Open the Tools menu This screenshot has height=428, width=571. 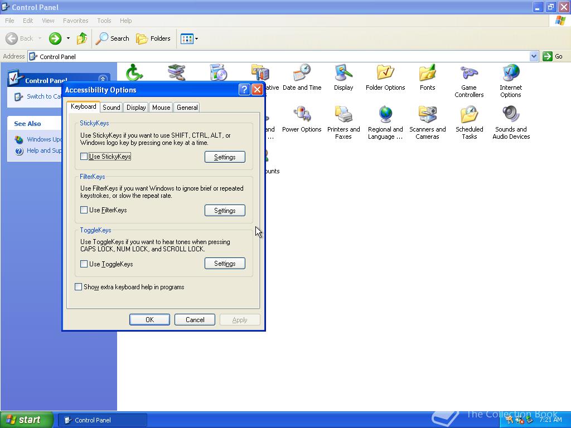(104, 21)
